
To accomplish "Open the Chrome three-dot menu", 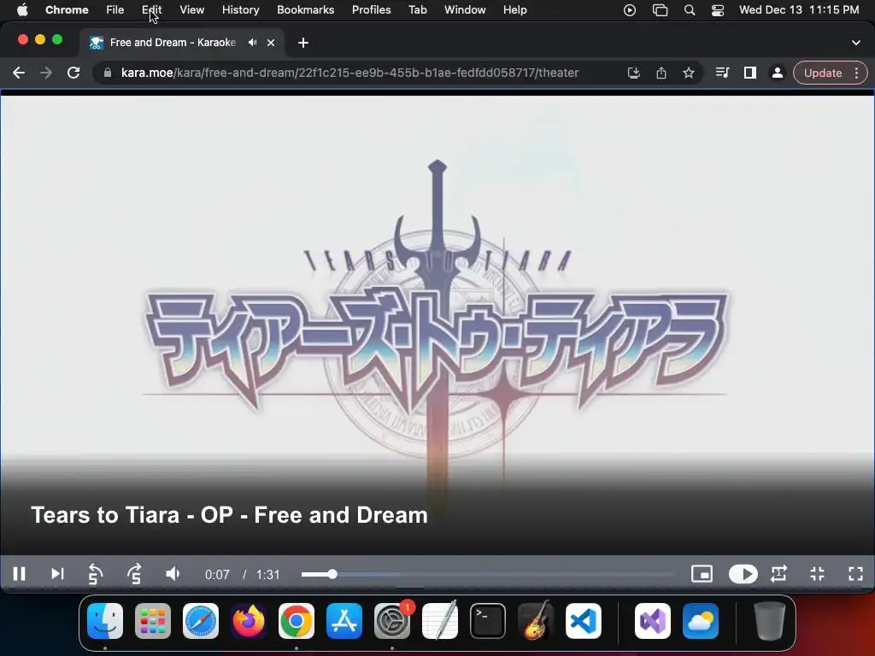I will click(856, 73).
